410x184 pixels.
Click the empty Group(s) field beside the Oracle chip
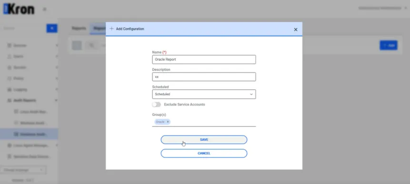tap(213, 122)
